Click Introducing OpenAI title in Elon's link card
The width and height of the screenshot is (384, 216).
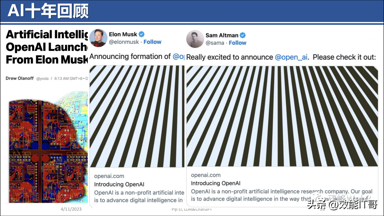click(119, 184)
